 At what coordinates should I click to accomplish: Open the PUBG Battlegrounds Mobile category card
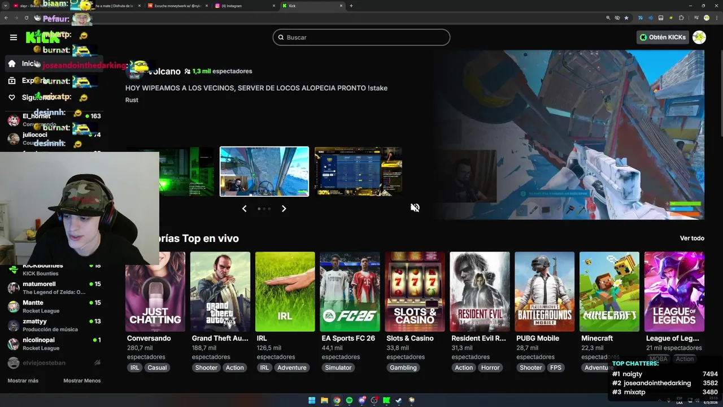pos(545,292)
